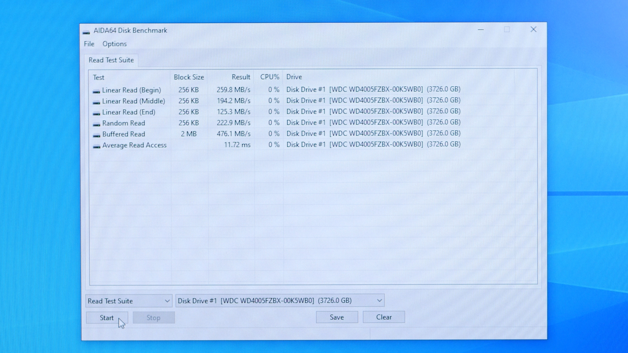
Task: Click the Start button
Action: click(107, 317)
